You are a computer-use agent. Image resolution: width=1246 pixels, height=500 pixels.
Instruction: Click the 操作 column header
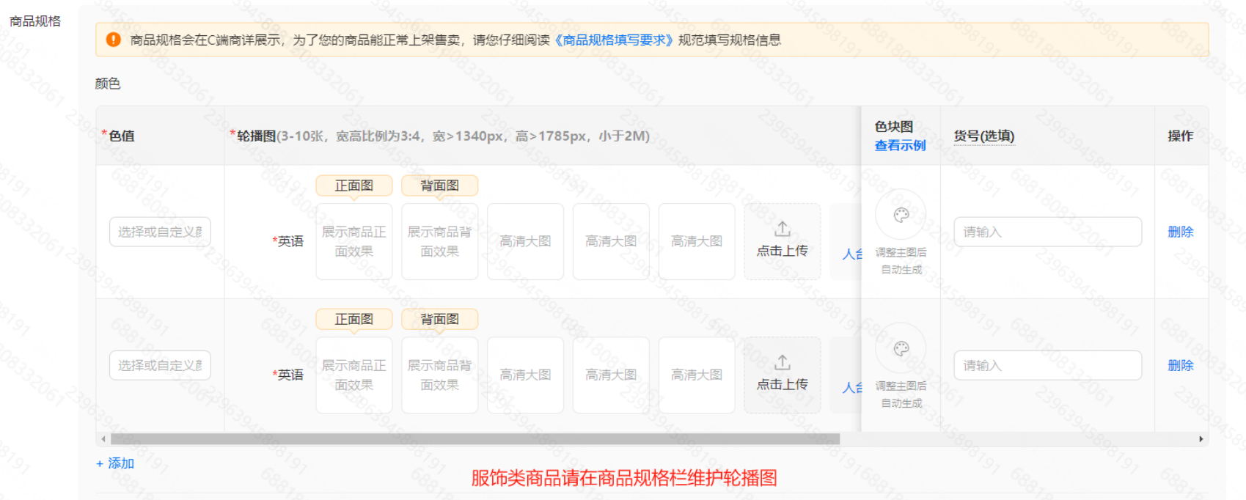tap(1180, 136)
